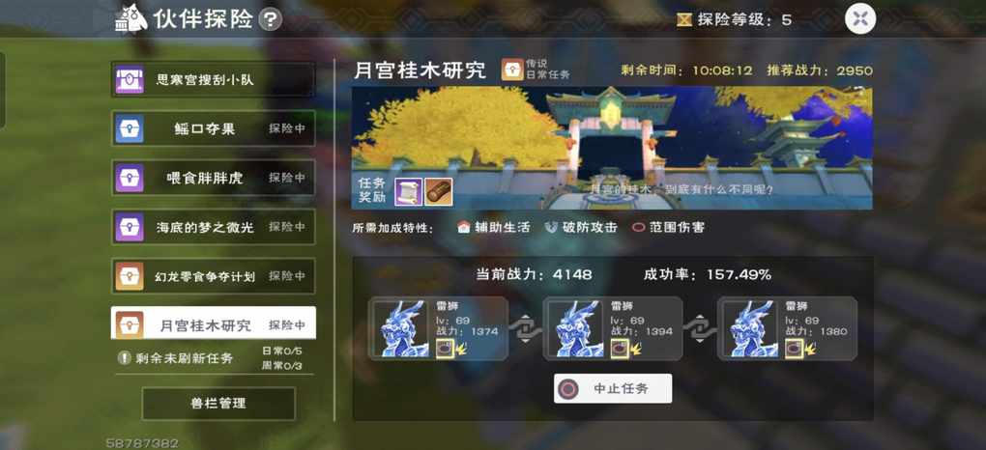Click the range damage trait on first 雷狮

click(445, 349)
